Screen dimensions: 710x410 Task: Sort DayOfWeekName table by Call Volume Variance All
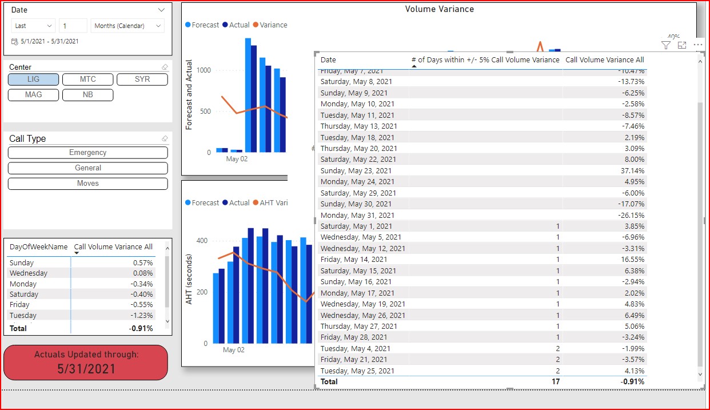pos(113,247)
